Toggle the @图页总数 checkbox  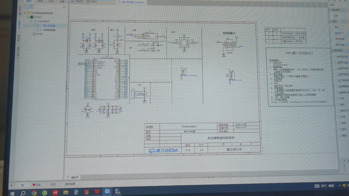coord(335,63)
